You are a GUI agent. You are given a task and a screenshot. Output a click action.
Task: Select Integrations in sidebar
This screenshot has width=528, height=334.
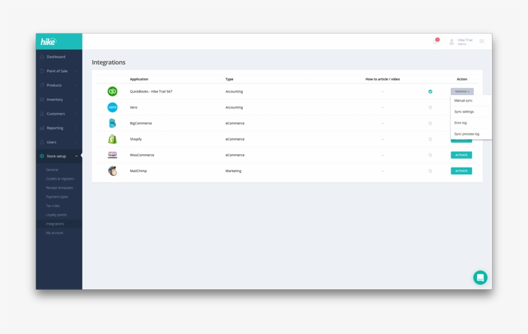(x=55, y=224)
